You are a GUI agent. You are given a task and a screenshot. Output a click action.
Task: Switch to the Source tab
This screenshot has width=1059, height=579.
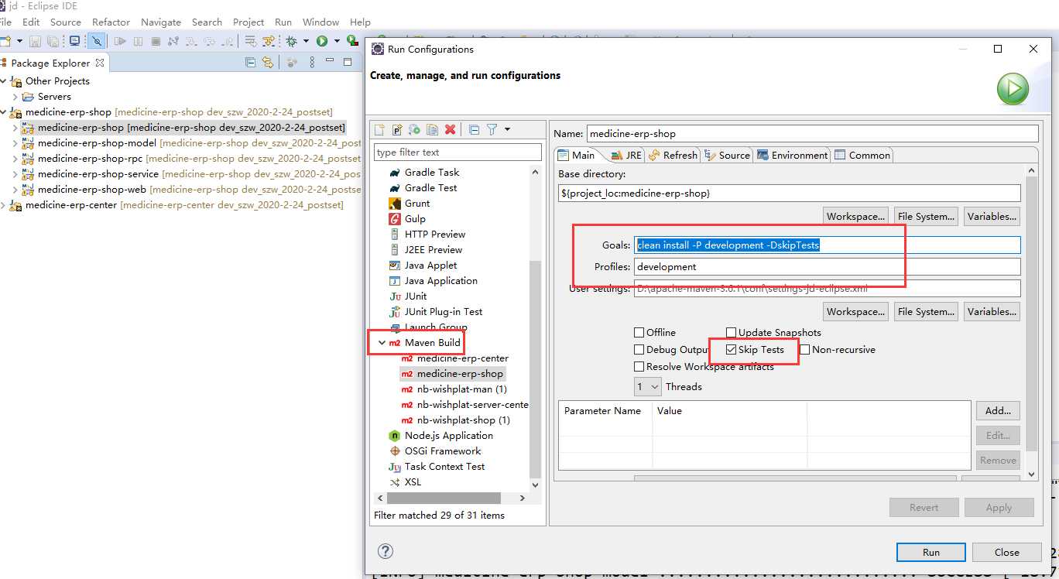tap(728, 155)
